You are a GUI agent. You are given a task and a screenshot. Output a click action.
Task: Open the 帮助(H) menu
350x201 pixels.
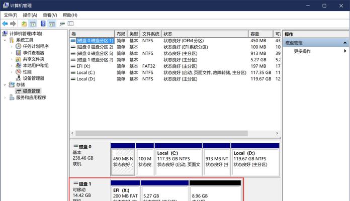click(70, 15)
